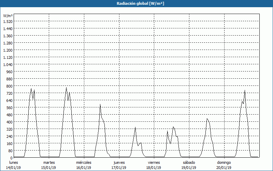Click the '1.360' y-axis value

tap(8, 36)
